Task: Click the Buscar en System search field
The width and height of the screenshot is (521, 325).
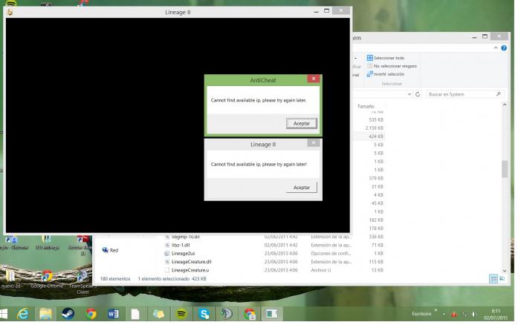Action: tap(465, 94)
